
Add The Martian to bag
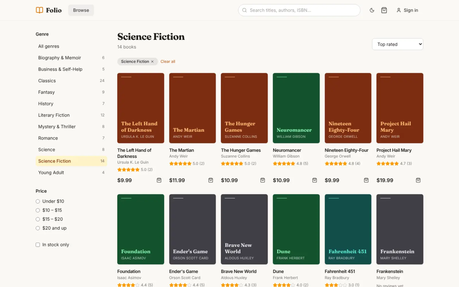point(211,180)
